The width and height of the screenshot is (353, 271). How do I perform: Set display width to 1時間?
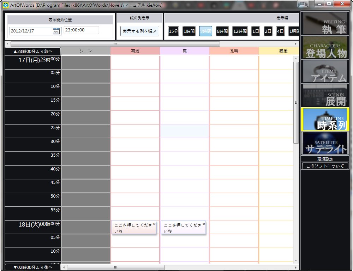pos(189,31)
